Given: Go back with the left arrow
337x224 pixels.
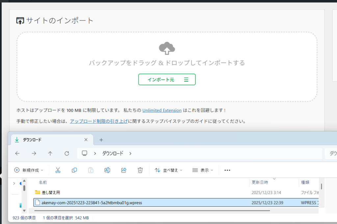Looking at the screenshot, I should [17, 153].
